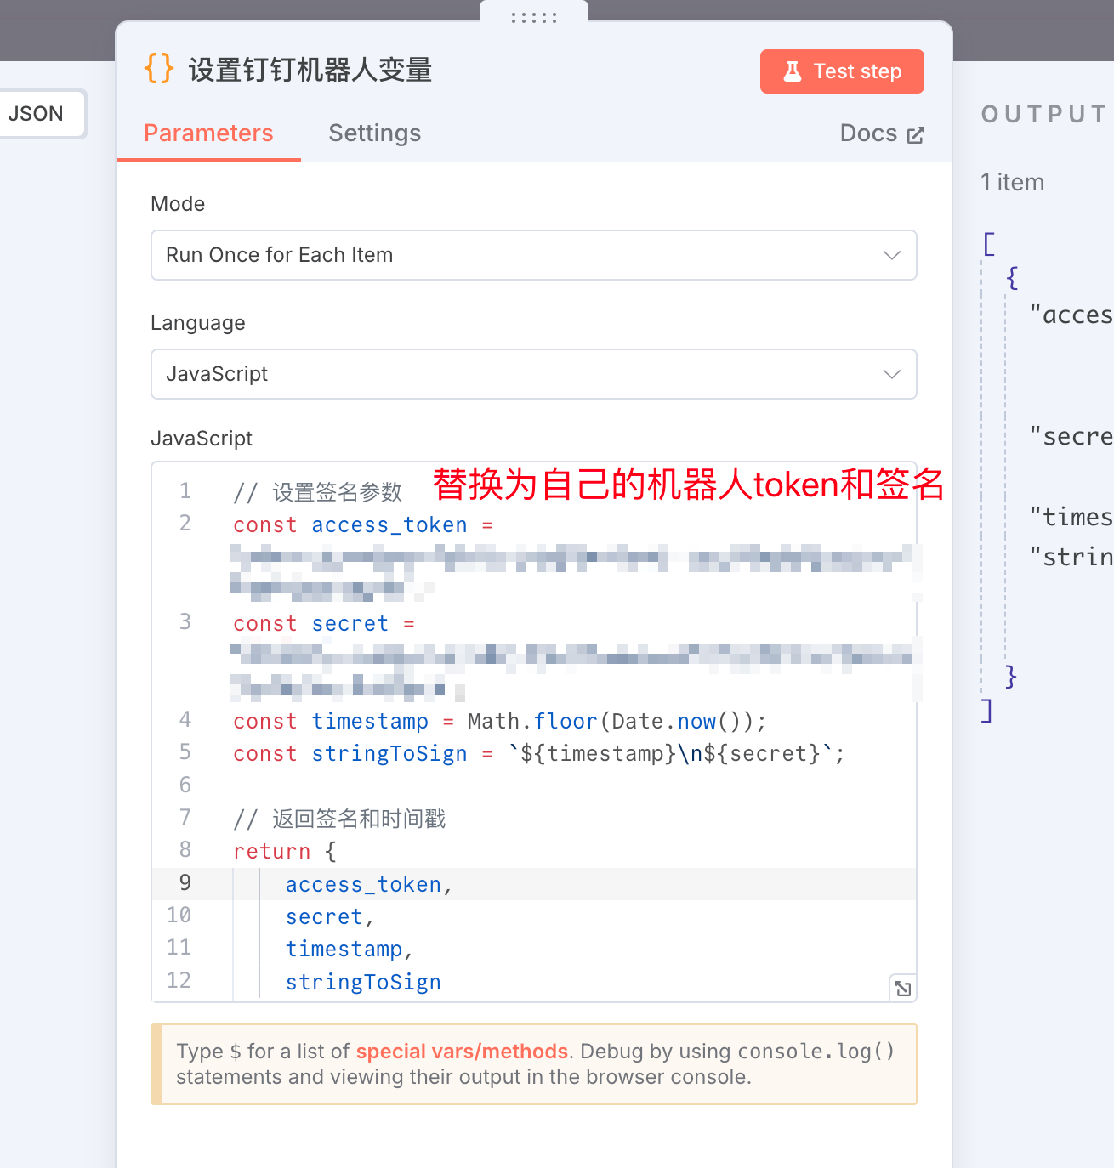
Task: Open the Docs link
Action: pos(882,133)
